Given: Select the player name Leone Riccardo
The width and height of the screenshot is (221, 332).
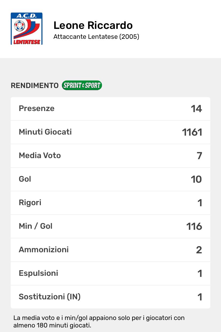Looking at the screenshot, I should (93, 25).
